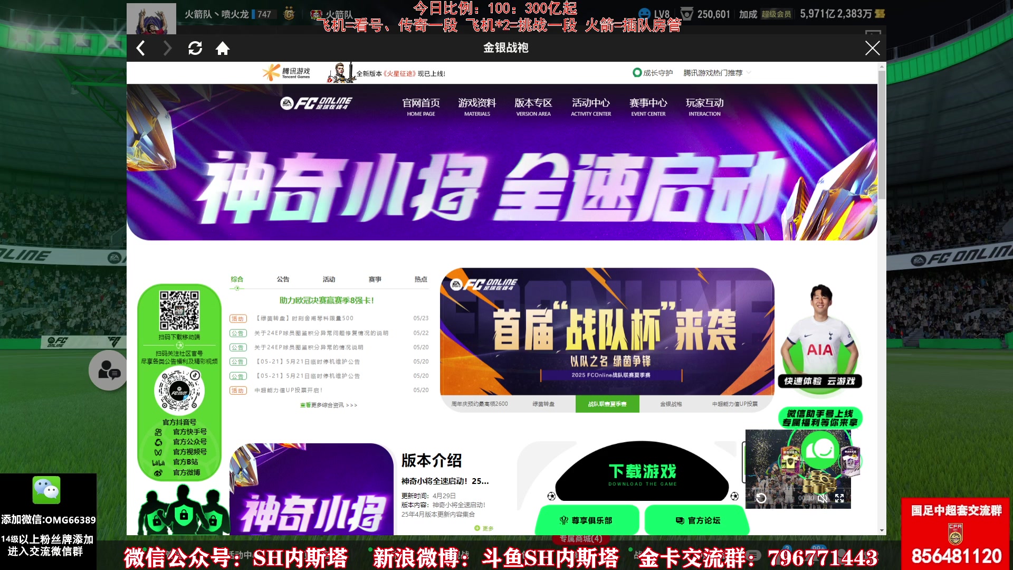Open 赛事中心 EVENT CENTER menu
Screen dimensions: 1013x570
(648, 106)
